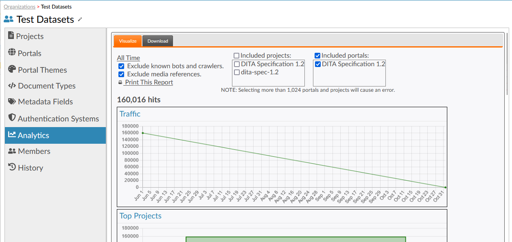Uncheck the Included portals select-all checkbox

point(317,56)
